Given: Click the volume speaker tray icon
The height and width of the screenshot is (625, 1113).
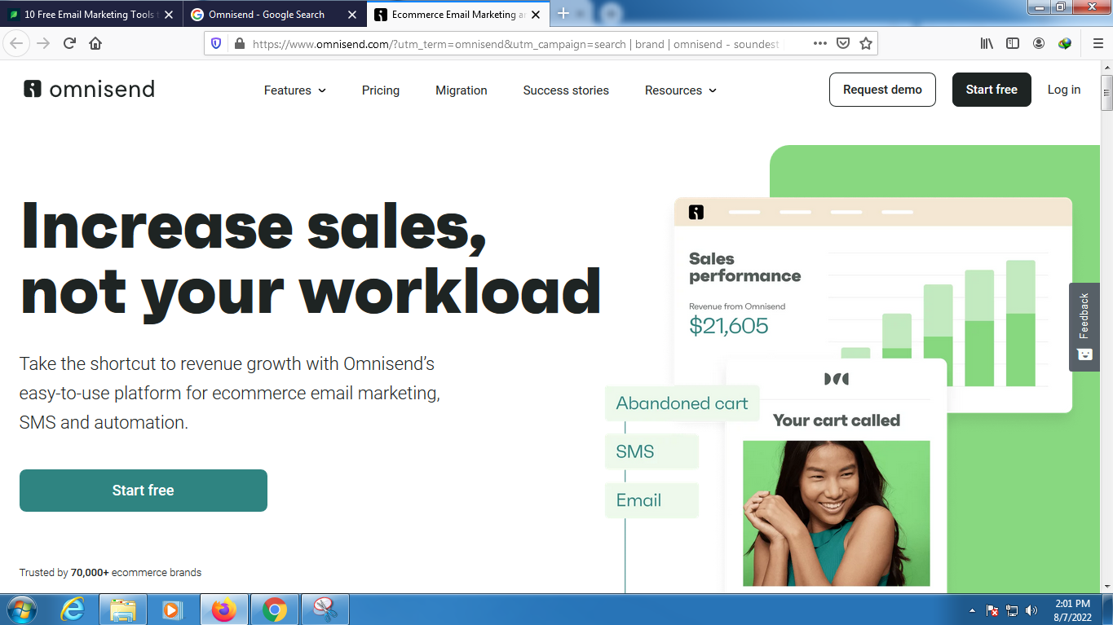Looking at the screenshot, I should 1031,610.
